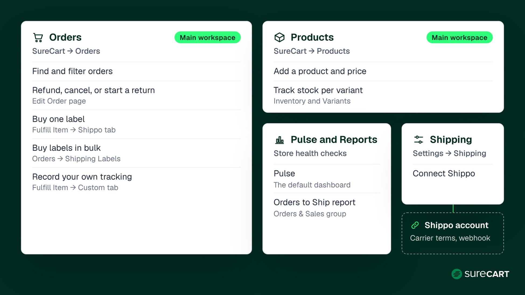Click 'Orders to Ship report' row
Viewport: 525px width, 295px height.
coord(327,207)
